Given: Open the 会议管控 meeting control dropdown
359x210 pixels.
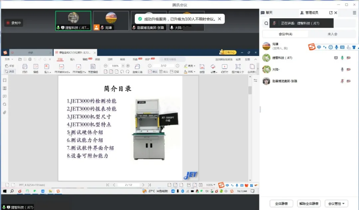Looking at the screenshot, I should [x=336, y=204].
